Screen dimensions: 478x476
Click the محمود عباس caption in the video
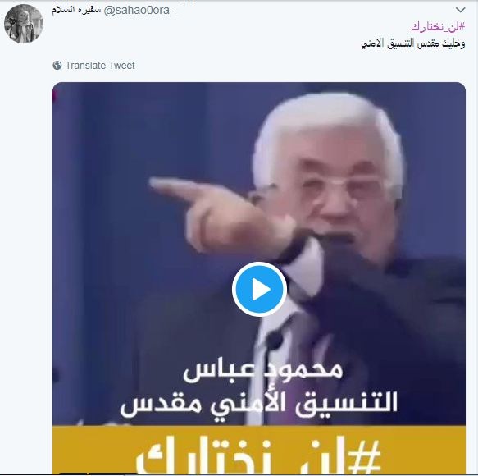(263, 370)
